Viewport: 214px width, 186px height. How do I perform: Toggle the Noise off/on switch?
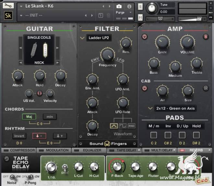coord(13,177)
